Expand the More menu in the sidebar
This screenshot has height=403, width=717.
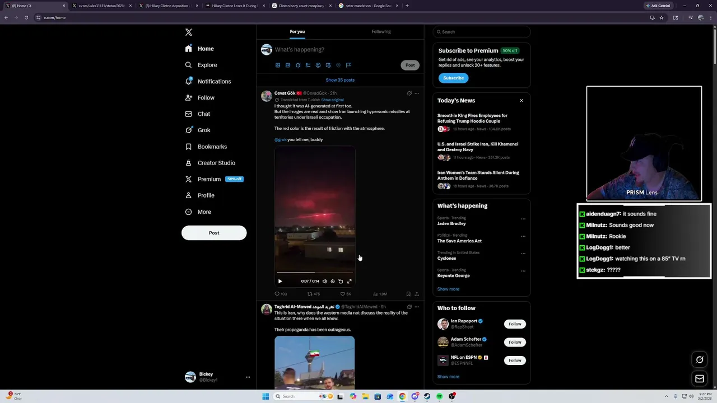click(198, 212)
